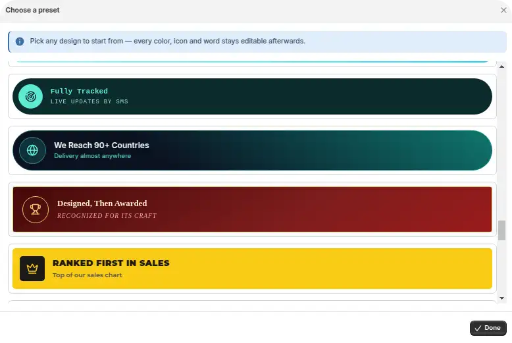The image size is (512, 343).
Task: Click the scrollbar down arrow
Action: click(501, 298)
